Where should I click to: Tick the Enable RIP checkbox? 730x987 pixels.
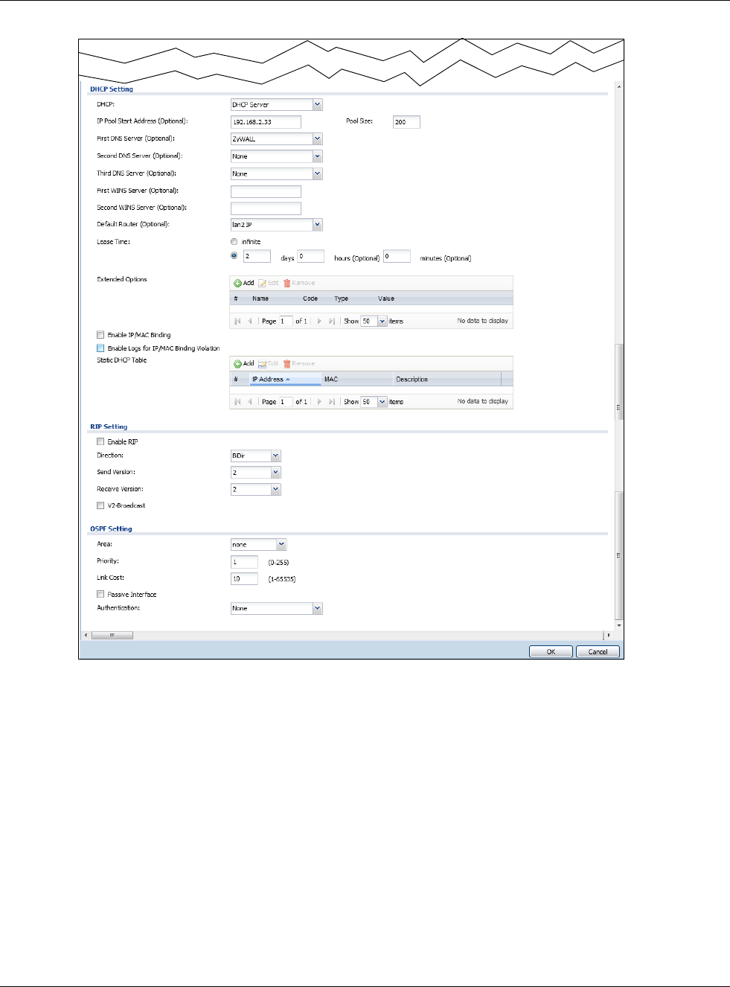point(100,441)
